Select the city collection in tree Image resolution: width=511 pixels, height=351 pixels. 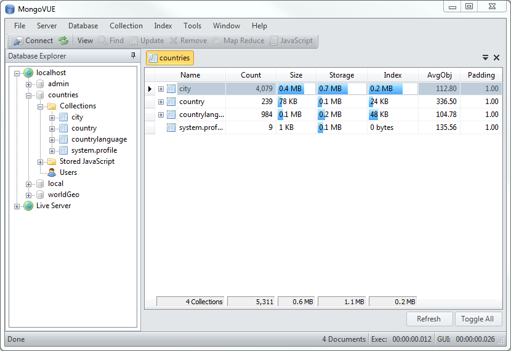[x=77, y=117]
